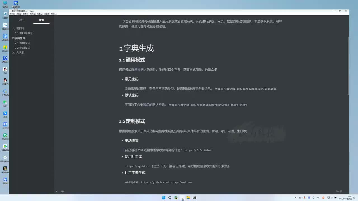Open the 编辑(E) menu
This screenshot has height=201, width=358.
tap(19, 14)
